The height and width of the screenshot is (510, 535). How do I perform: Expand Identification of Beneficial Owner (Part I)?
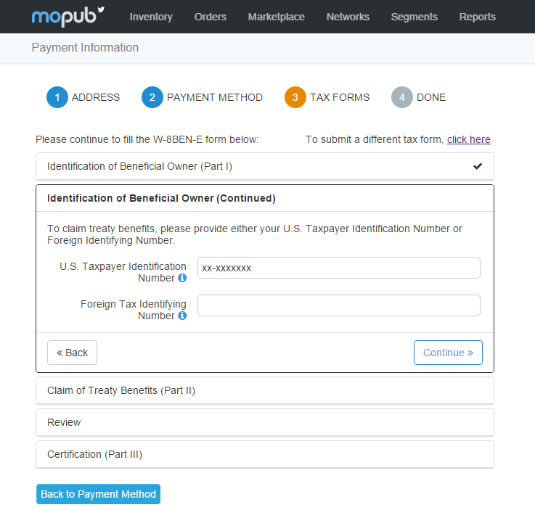click(139, 166)
